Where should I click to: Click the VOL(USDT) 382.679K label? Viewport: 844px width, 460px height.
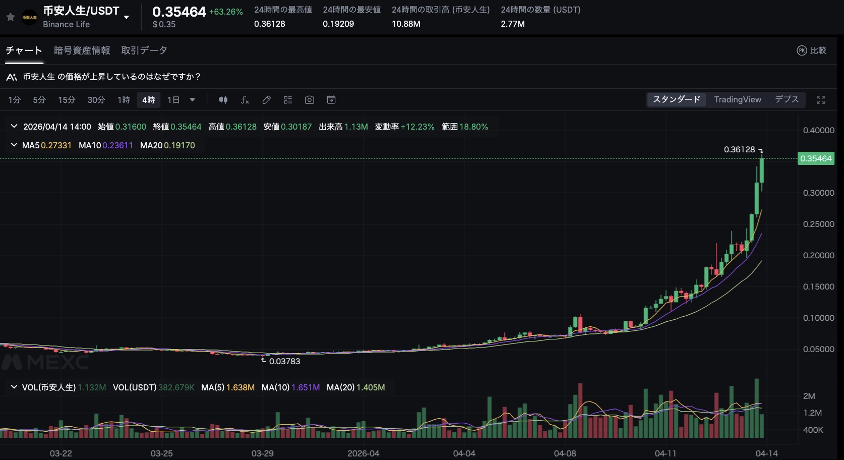pos(154,387)
